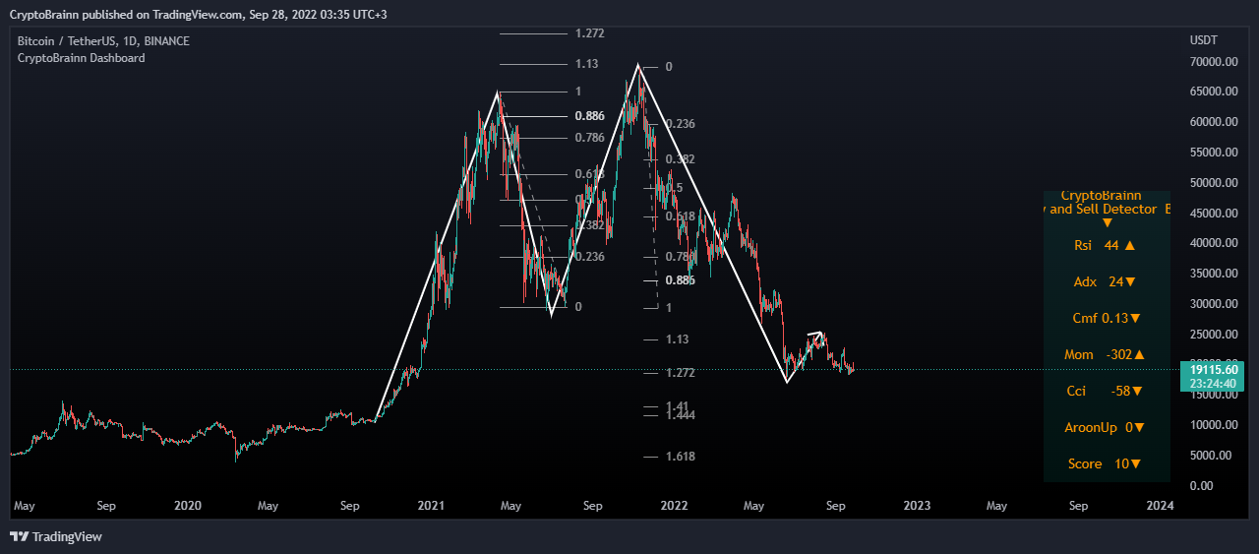Click the 1.618 Fibonacci extension label

(681, 457)
